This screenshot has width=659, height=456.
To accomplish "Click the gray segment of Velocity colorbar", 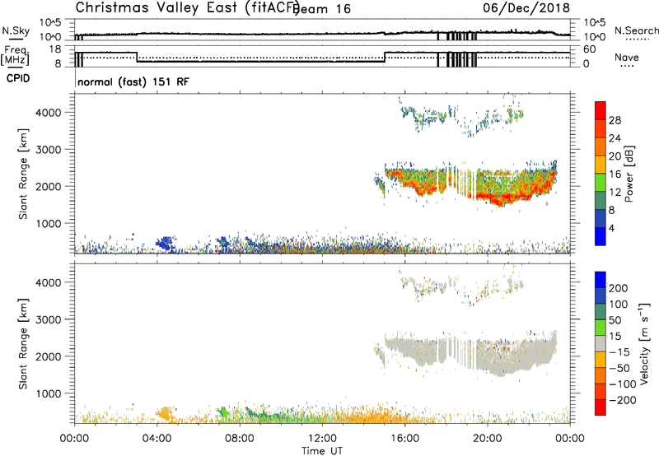I will 601,344.
